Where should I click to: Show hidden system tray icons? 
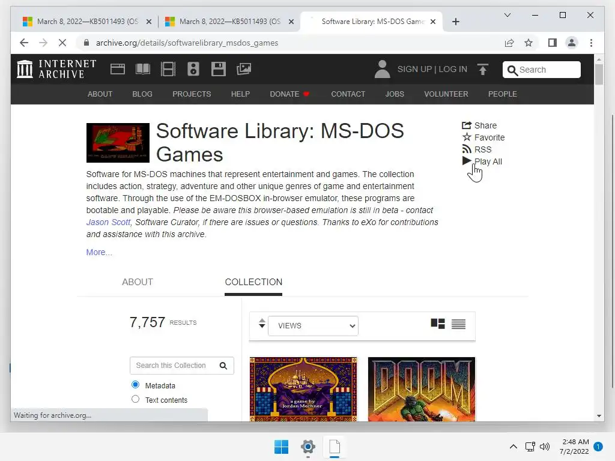(513, 447)
